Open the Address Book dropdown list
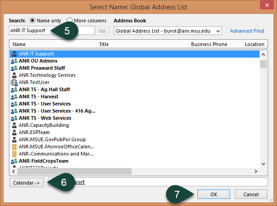The image size is (277, 206). pos(218,31)
